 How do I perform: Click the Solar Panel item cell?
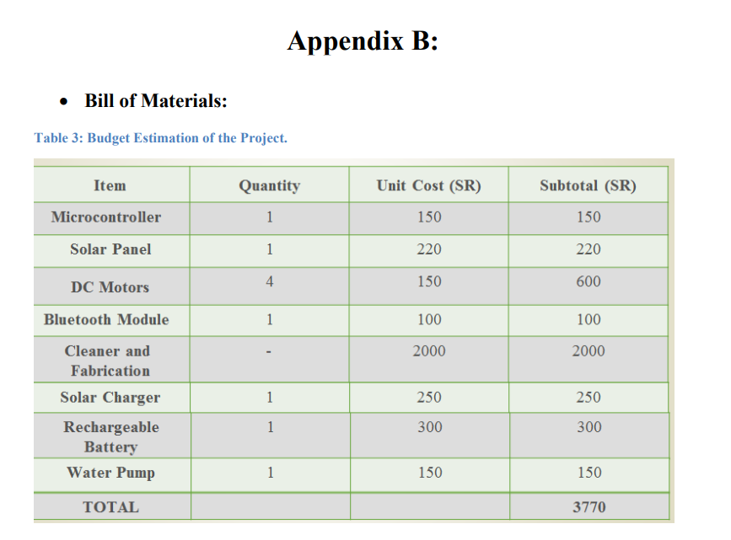111,249
